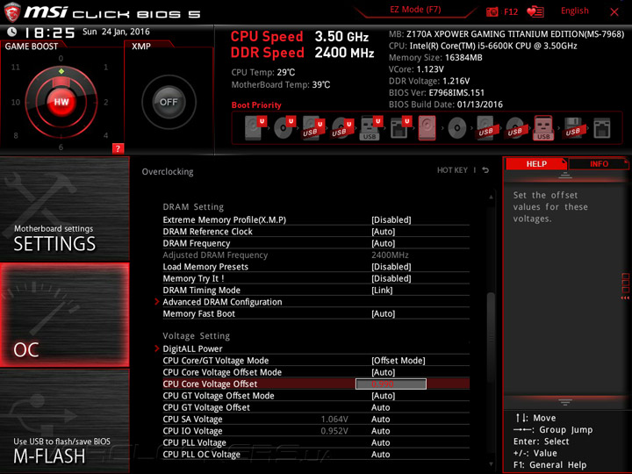632x474 pixels.
Task: Open DRAM Frequency [Auto] options
Action: 383,243
